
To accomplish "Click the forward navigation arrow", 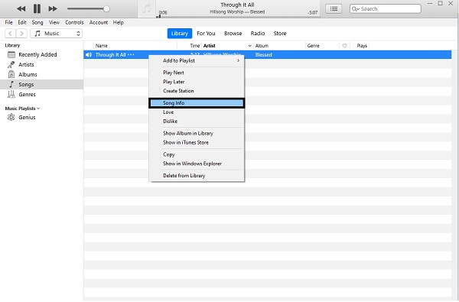I will pos(21,34).
